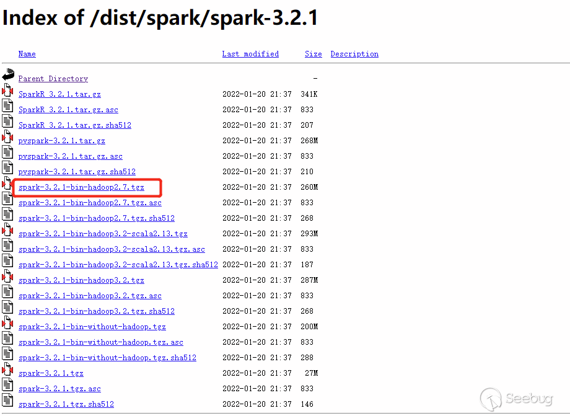570x416 pixels.
Task: Download SparkR_3.2.1.tar.gz
Action: click(x=59, y=94)
